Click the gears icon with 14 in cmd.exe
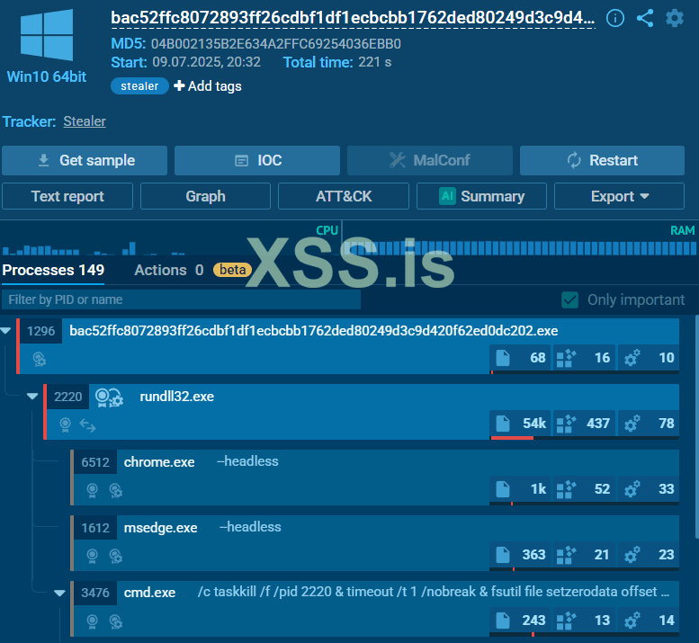The height and width of the screenshot is (643, 699). tap(632, 621)
